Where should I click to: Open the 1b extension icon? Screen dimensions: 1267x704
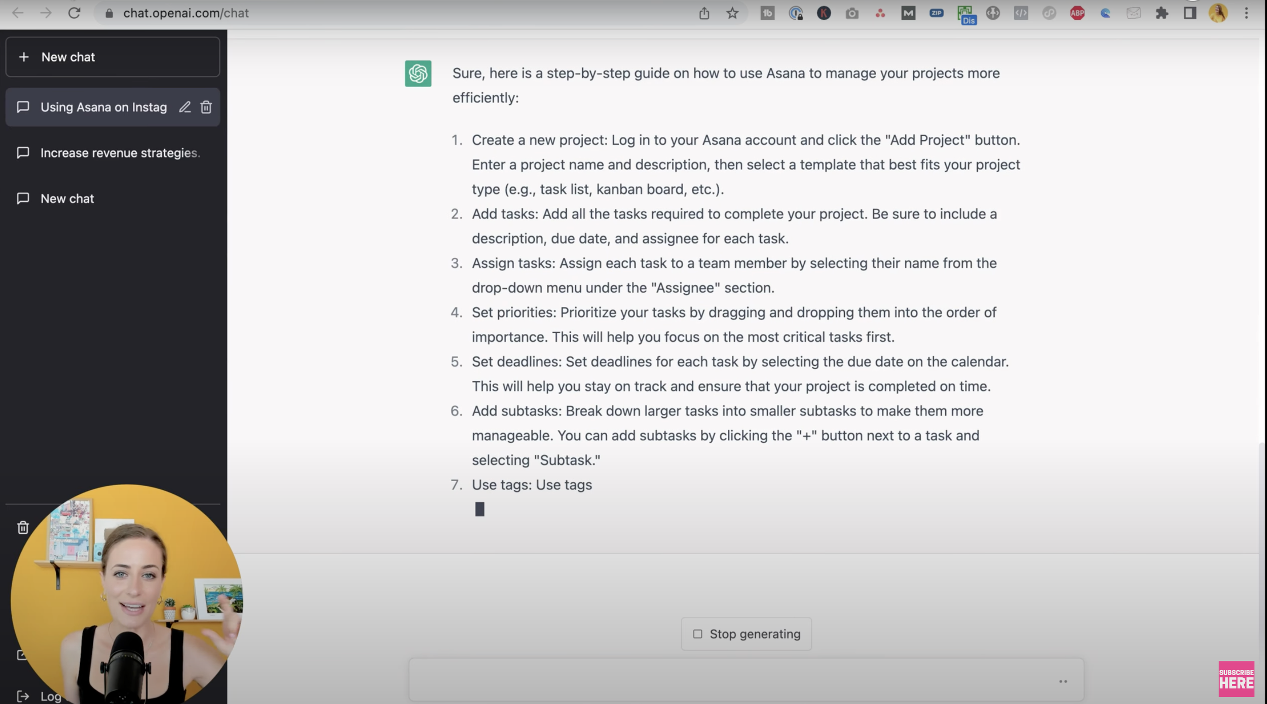767,13
